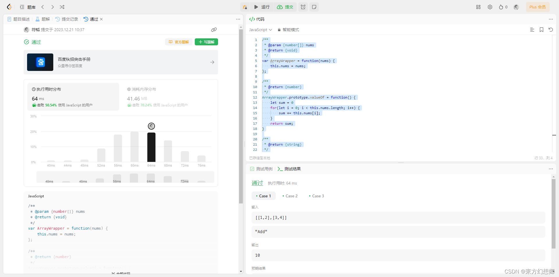The height and width of the screenshot is (277, 559).
Task: Switch to 测试用例 tab
Action: (261, 169)
